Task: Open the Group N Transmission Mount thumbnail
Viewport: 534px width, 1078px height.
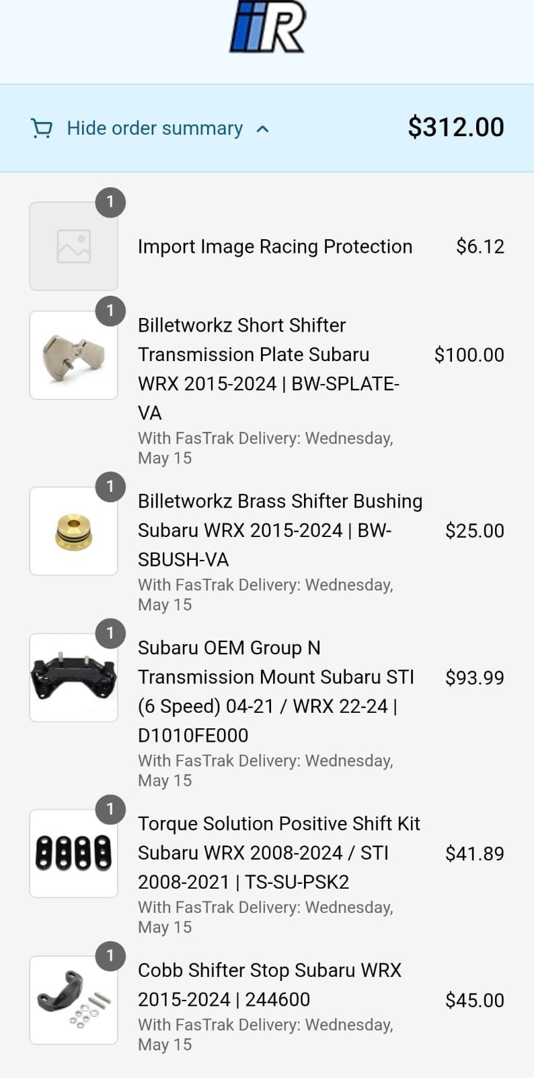Action: click(x=74, y=677)
